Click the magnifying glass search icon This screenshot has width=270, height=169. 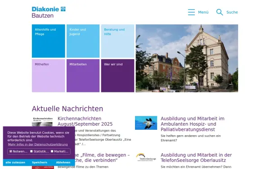[220, 12]
